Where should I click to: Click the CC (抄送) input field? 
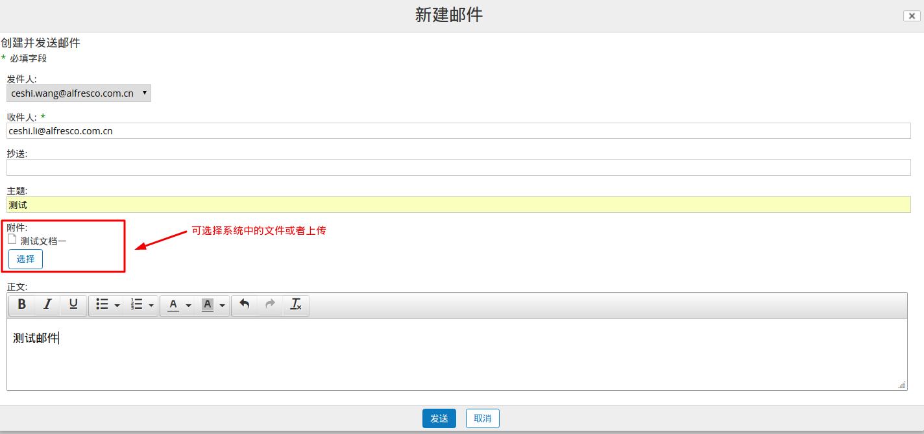tap(459, 167)
